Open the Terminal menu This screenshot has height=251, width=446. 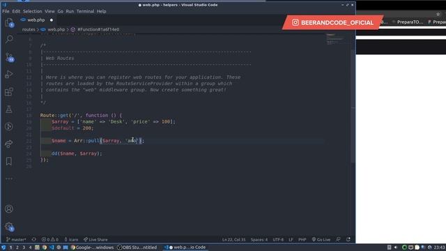coord(85,11)
